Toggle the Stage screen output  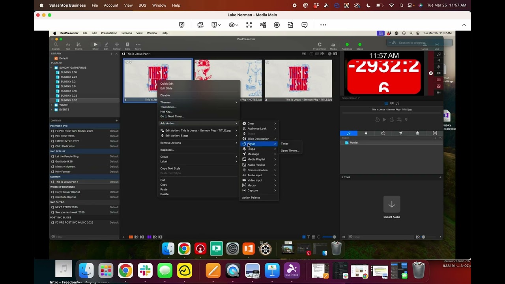click(360, 46)
